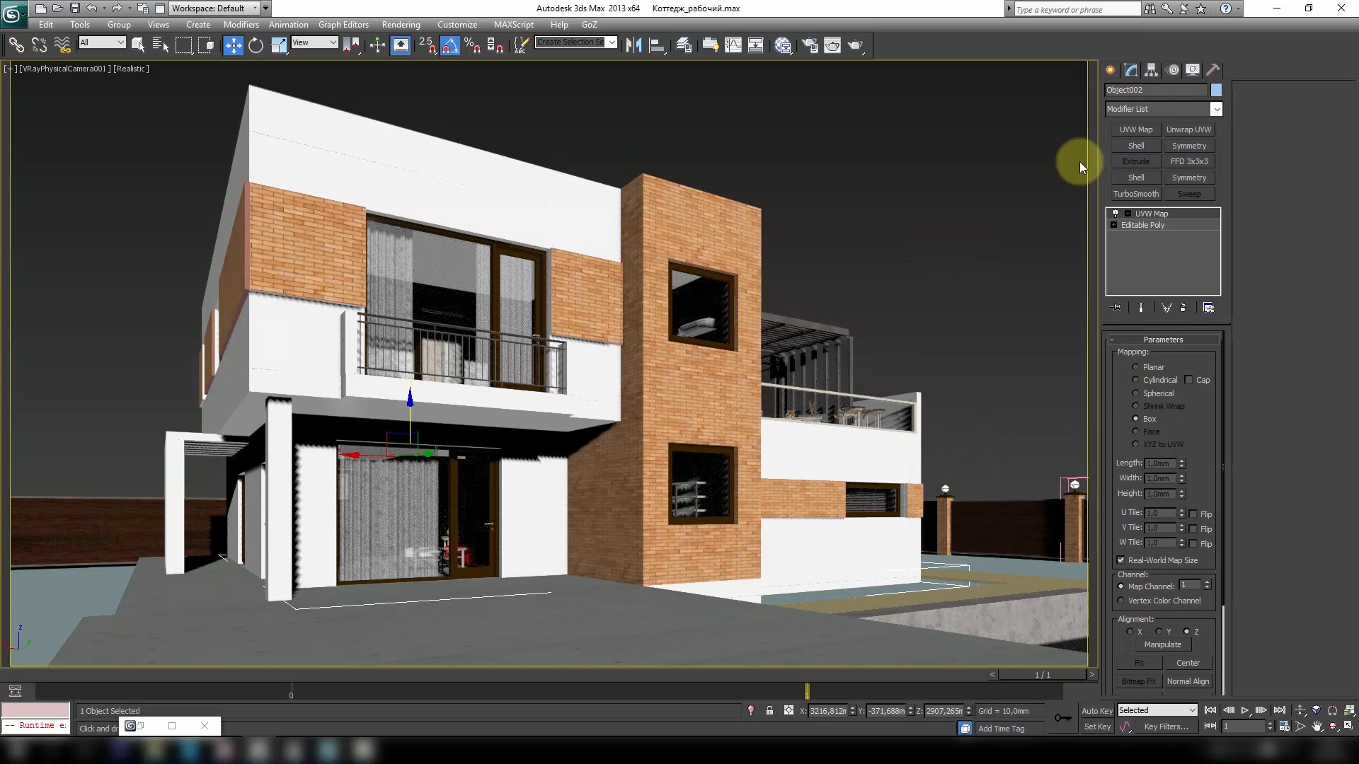The width and height of the screenshot is (1359, 764).
Task: Open the Modifier List dropdown
Action: click(1216, 109)
